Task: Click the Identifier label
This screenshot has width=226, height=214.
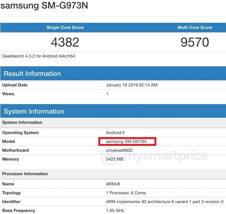Action: [x=11, y=202]
